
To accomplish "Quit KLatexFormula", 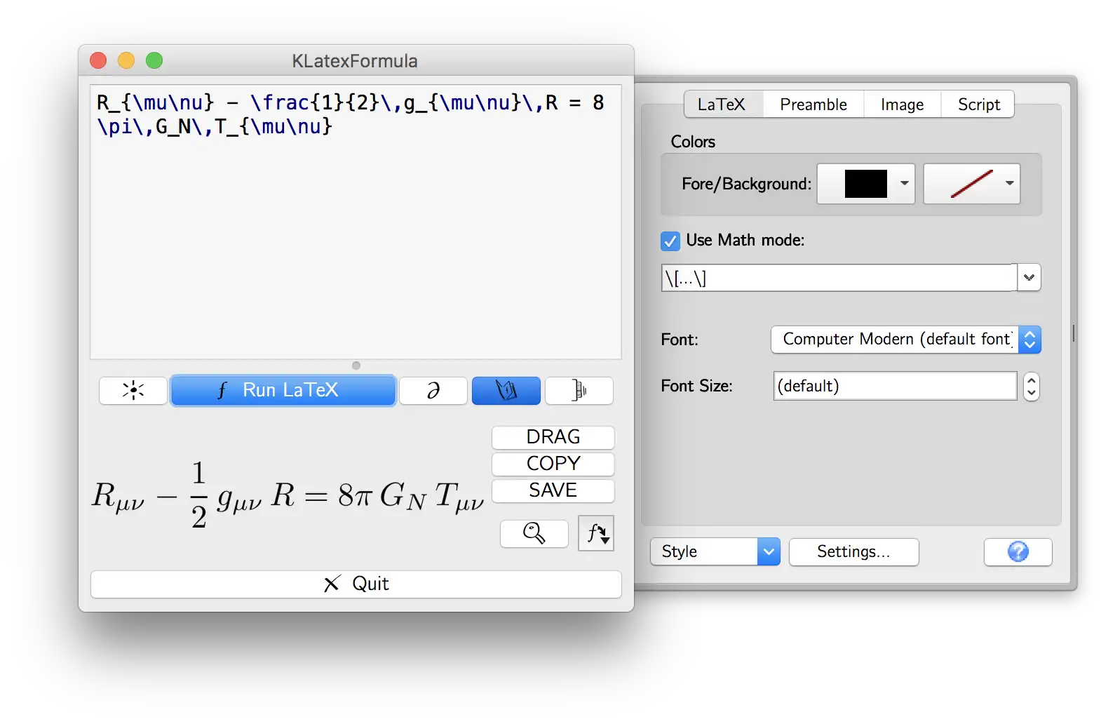I will [x=356, y=584].
